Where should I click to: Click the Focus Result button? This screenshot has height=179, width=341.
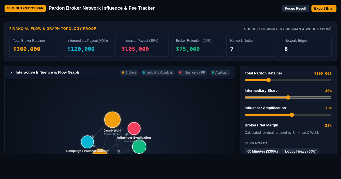[296, 9]
